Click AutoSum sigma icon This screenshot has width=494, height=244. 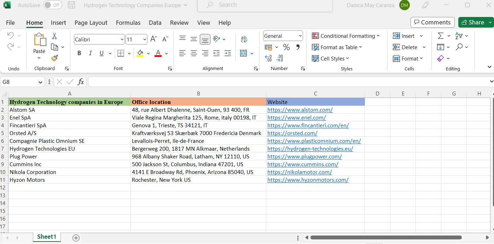pos(440,36)
